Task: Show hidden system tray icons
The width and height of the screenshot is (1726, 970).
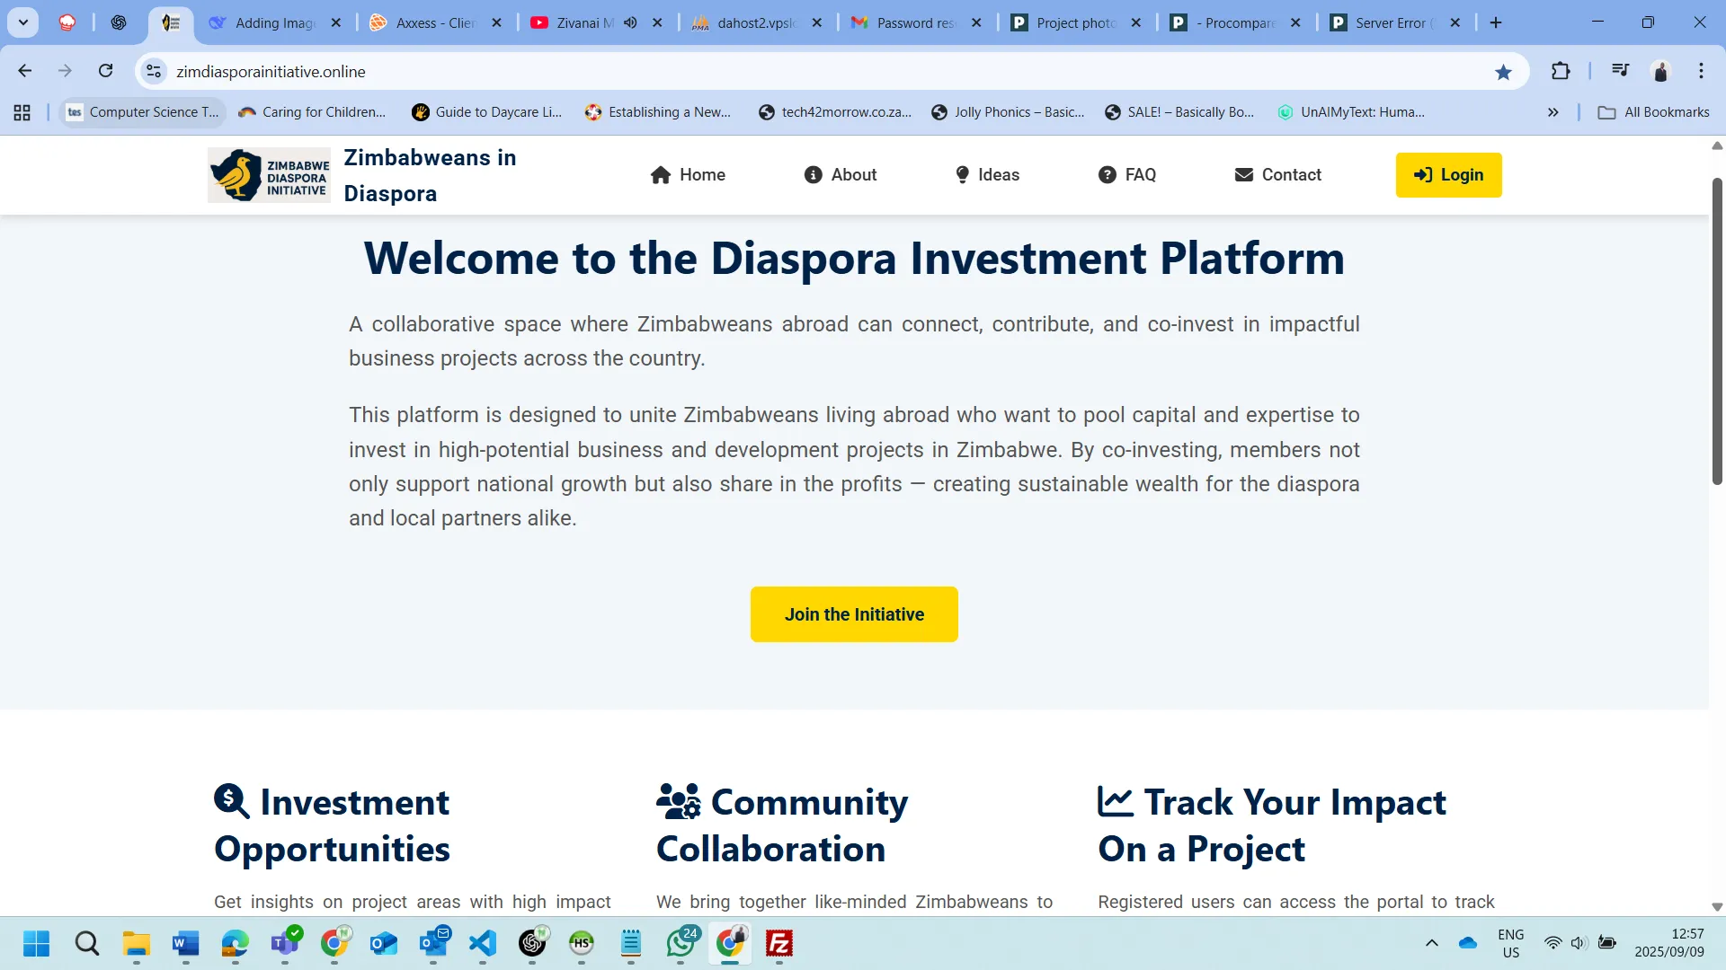Action: (x=1431, y=943)
